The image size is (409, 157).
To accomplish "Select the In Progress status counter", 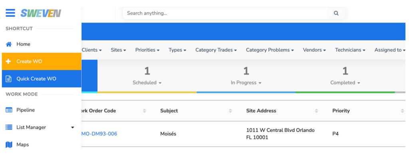I will [246, 76].
